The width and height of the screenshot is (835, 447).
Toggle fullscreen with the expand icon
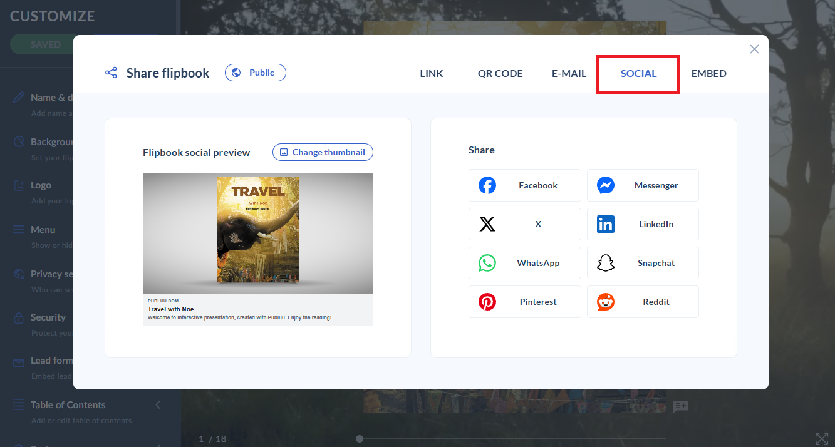pyautogui.click(x=821, y=439)
